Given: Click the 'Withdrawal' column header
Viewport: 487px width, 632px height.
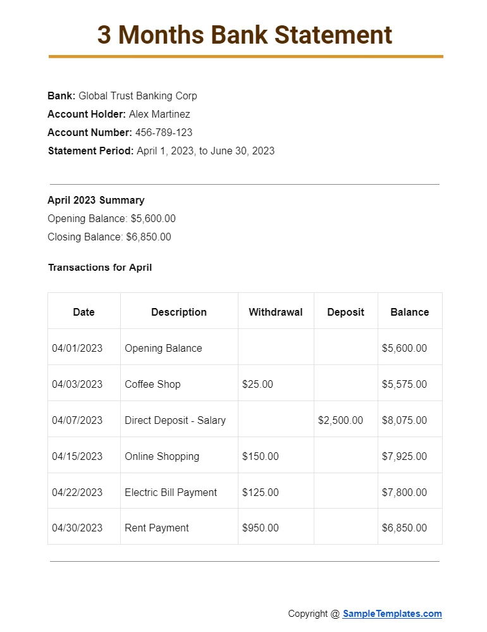Looking at the screenshot, I should [276, 312].
